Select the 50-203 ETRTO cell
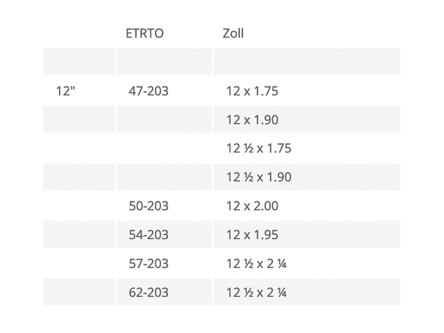The height and width of the screenshot is (333, 444). coord(148,206)
